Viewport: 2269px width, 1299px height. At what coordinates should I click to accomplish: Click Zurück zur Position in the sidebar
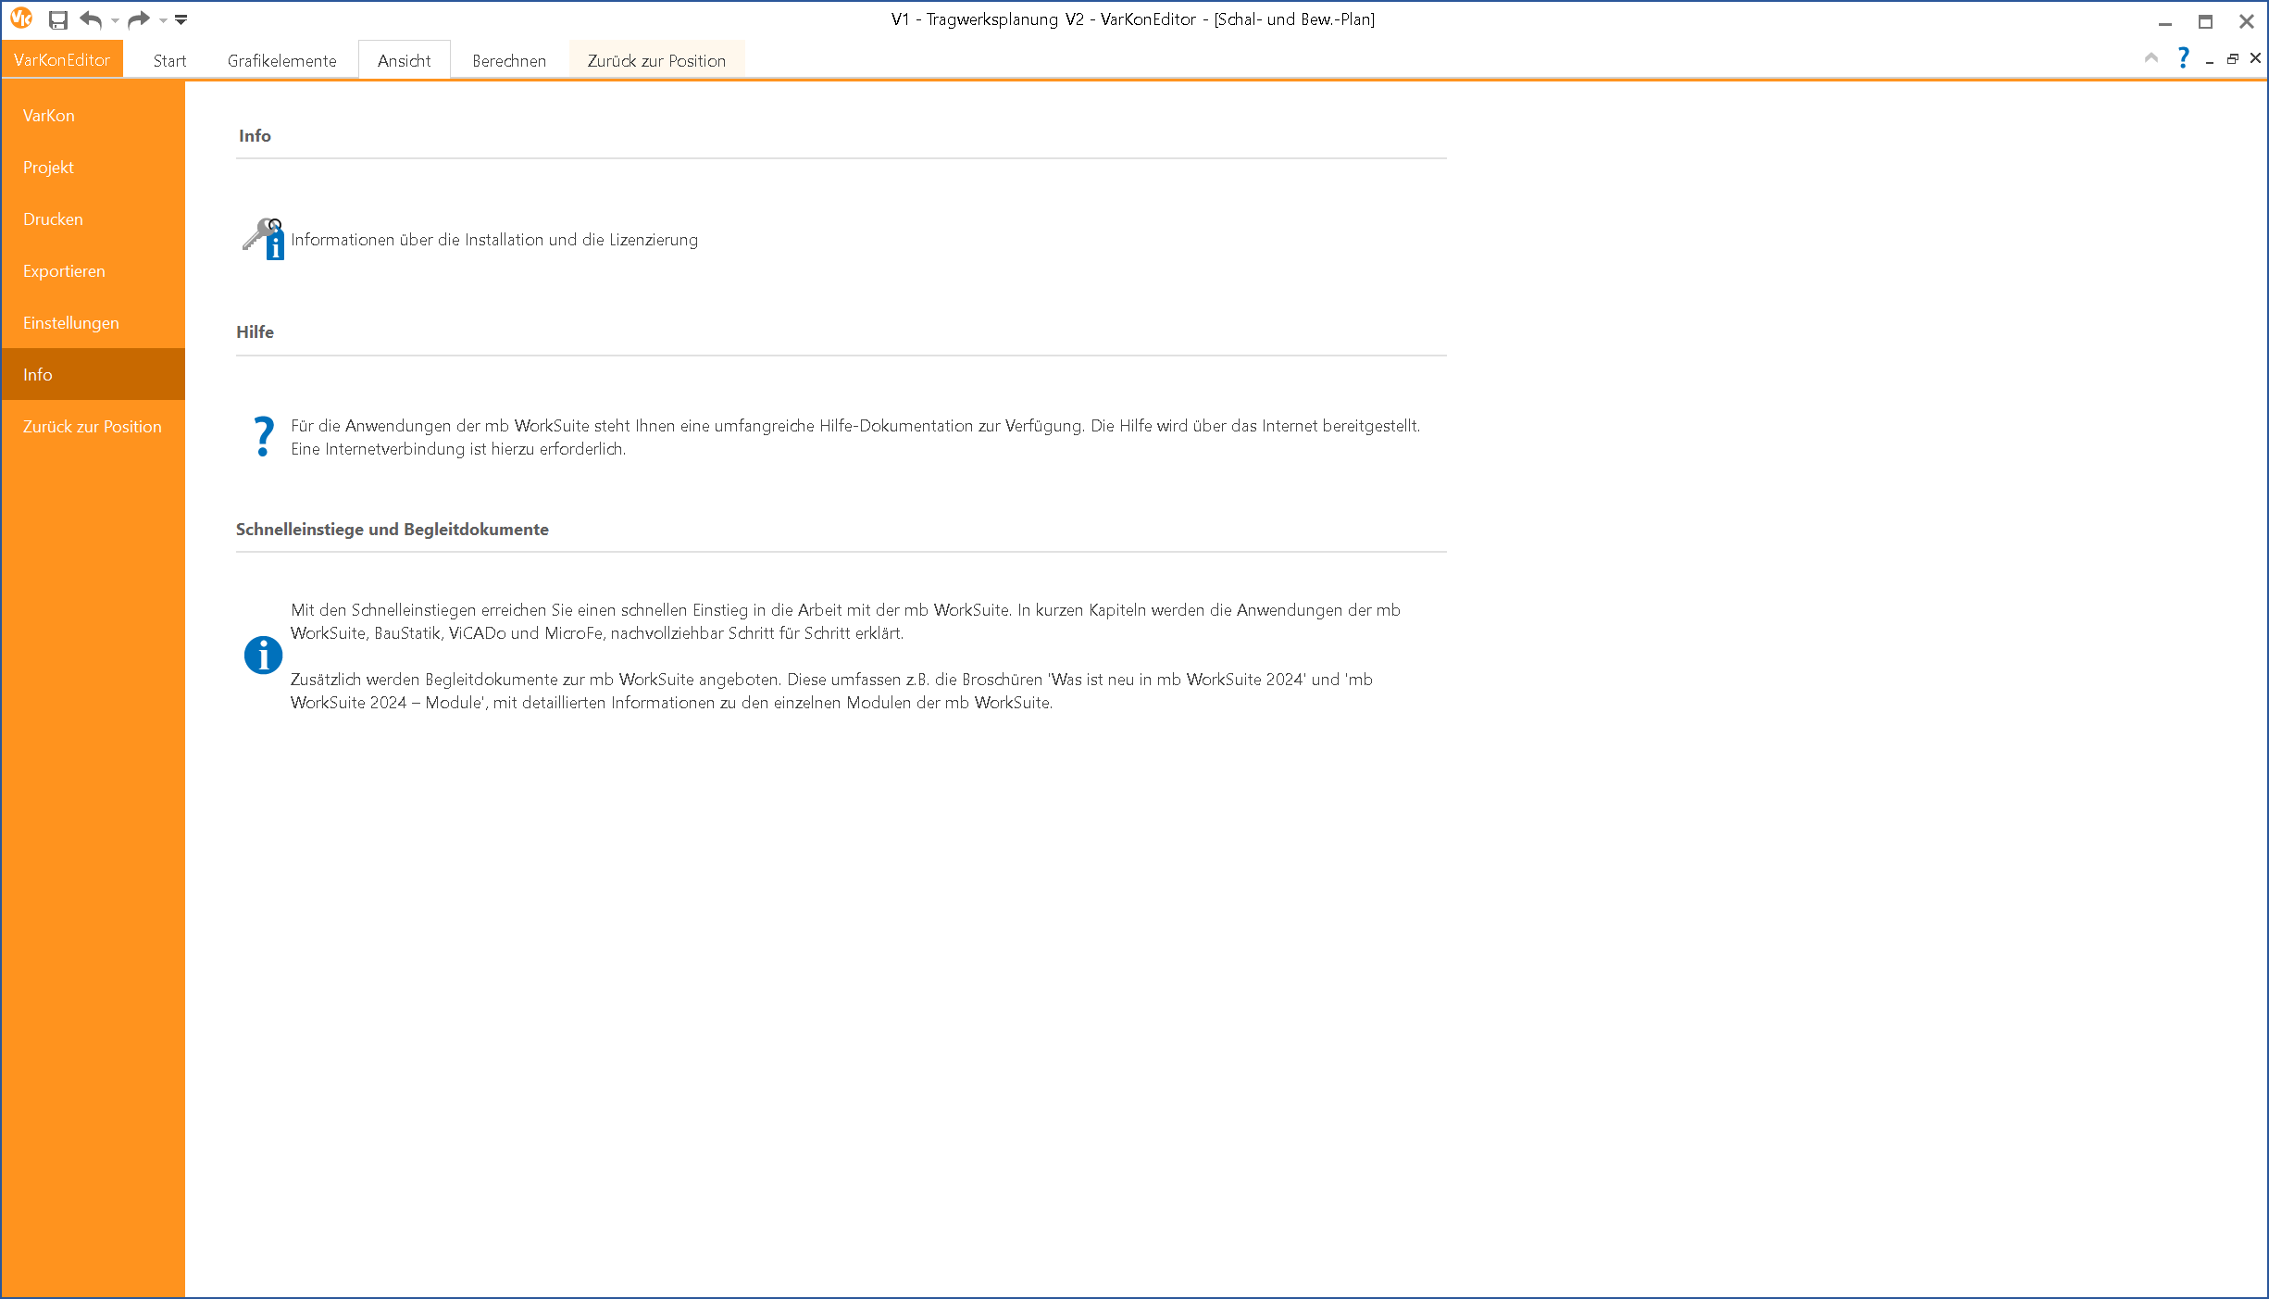94,427
